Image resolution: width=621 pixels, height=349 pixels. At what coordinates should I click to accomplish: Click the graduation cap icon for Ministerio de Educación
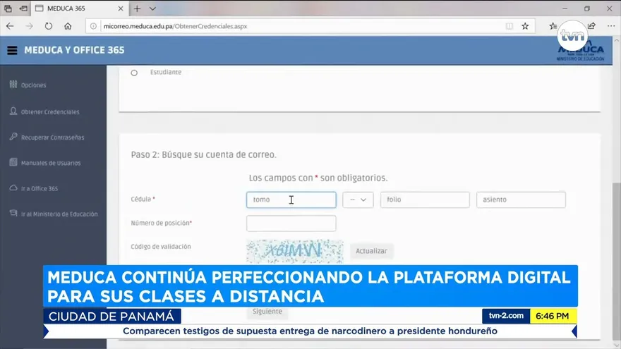click(13, 213)
